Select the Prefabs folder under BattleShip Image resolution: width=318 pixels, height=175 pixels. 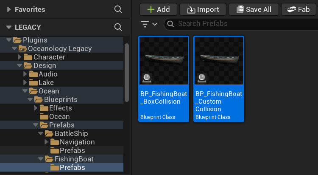tap(61, 150)
